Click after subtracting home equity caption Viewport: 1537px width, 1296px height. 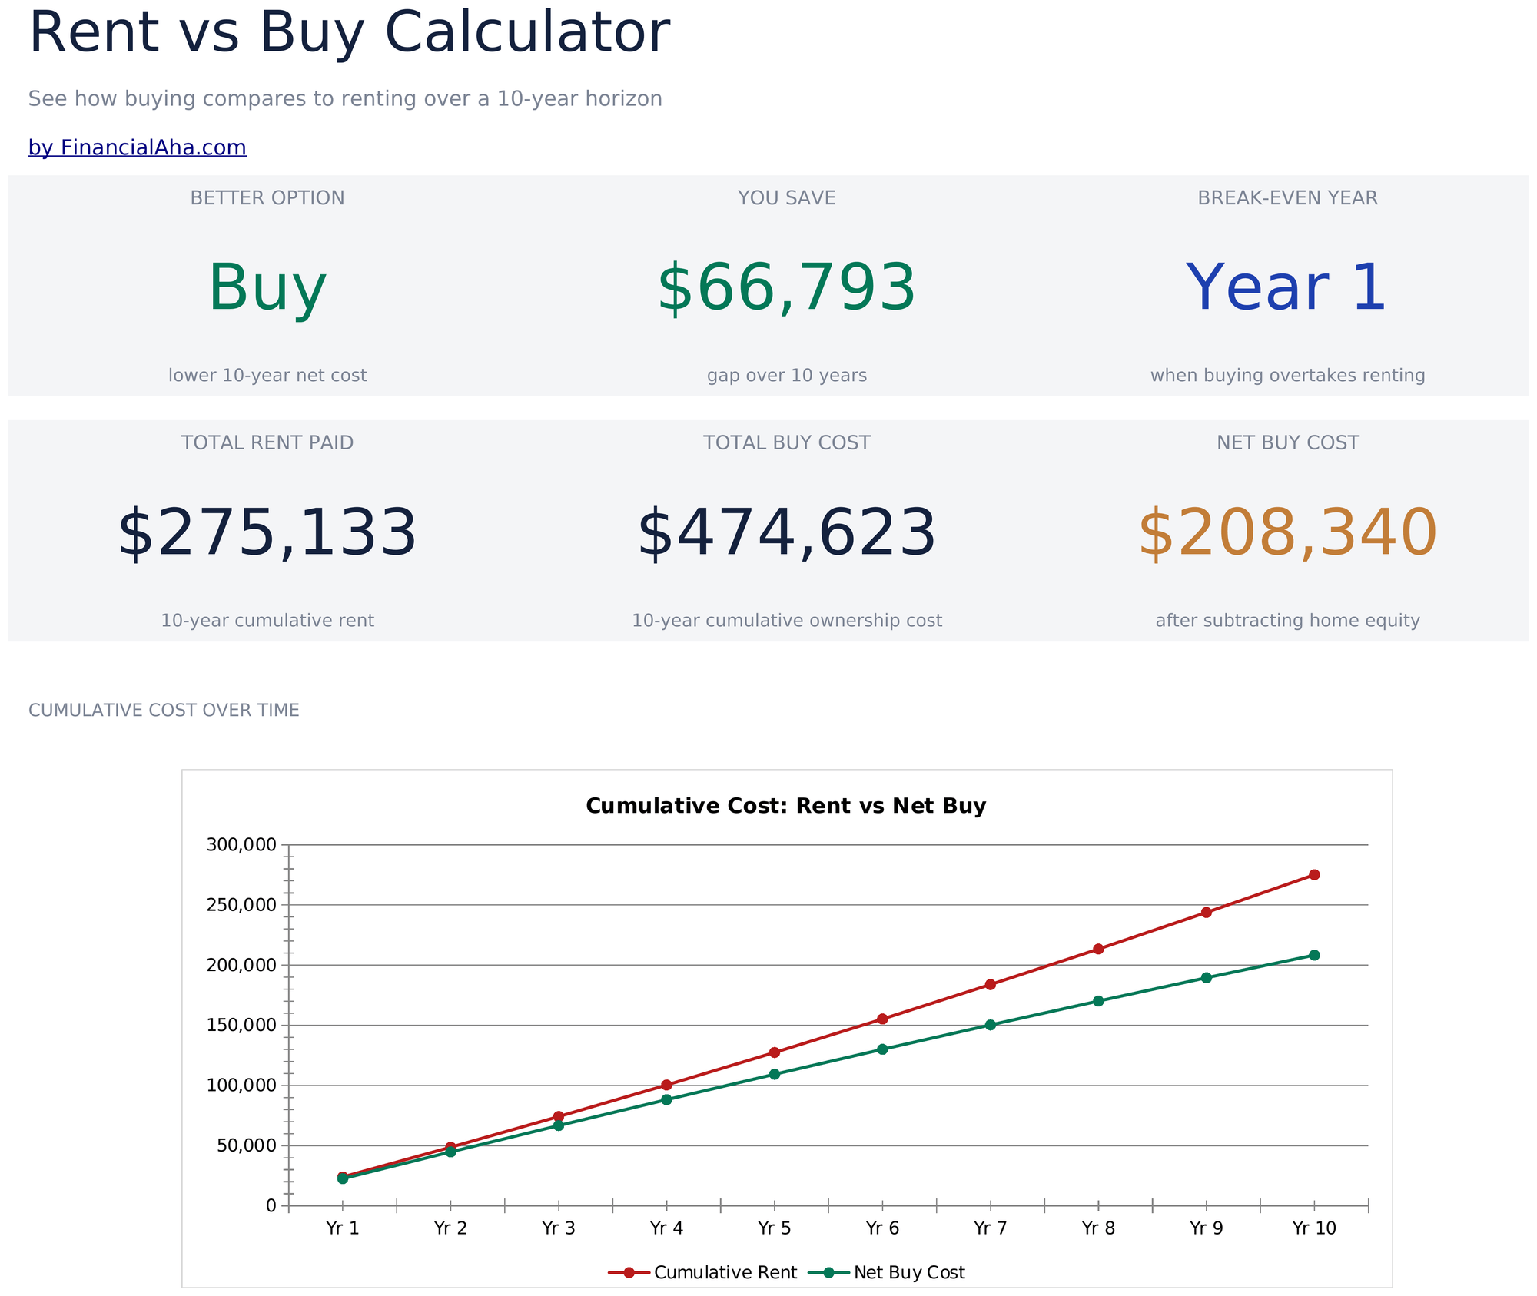pyautogui.click(x=1288, y=621)
